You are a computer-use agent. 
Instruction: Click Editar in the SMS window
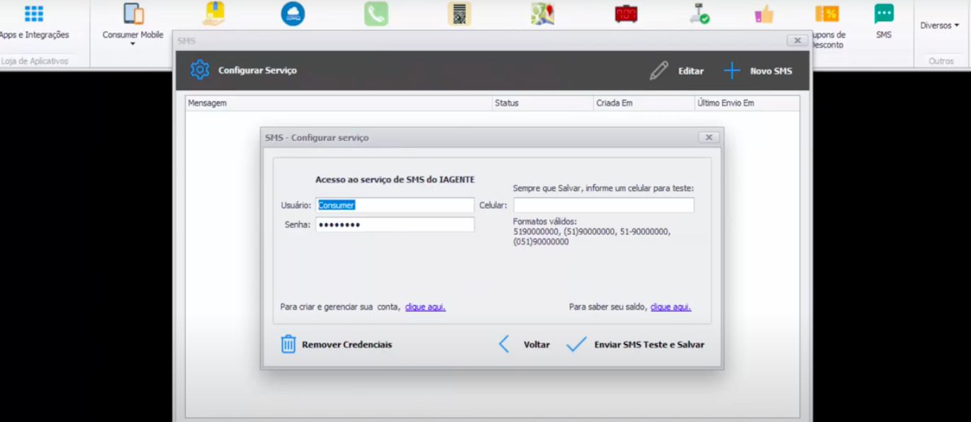point(678,71)
